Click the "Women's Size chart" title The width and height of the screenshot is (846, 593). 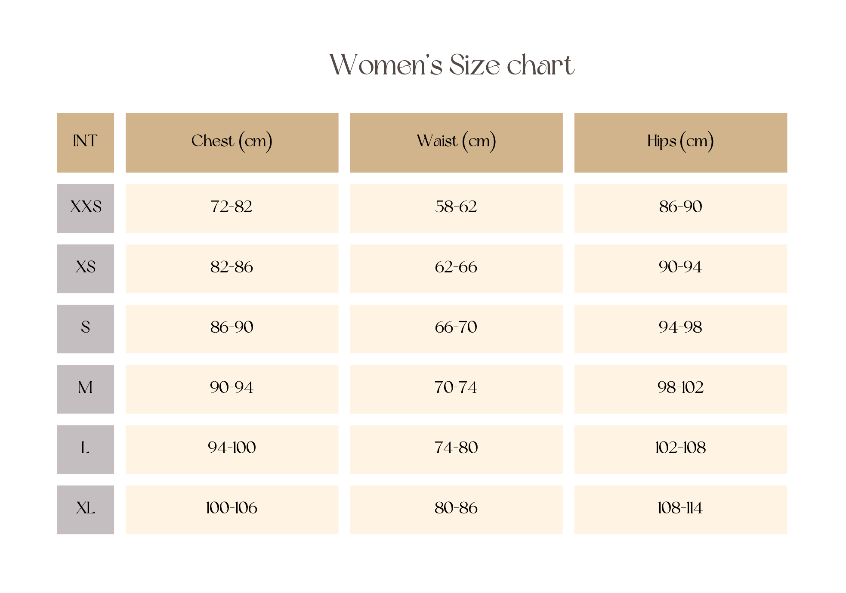tap(451, 65)
